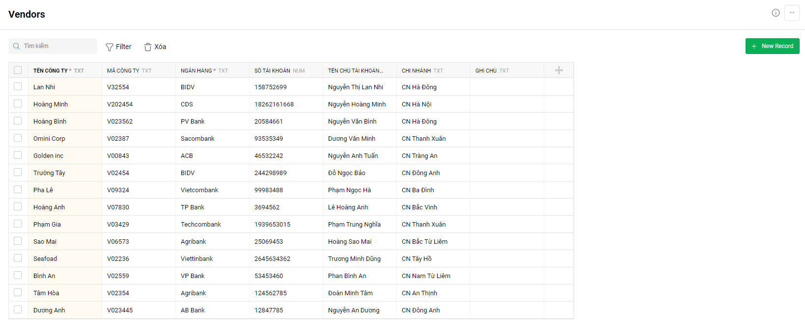Click the branch cell CN Hà Nội

[433, 104]
